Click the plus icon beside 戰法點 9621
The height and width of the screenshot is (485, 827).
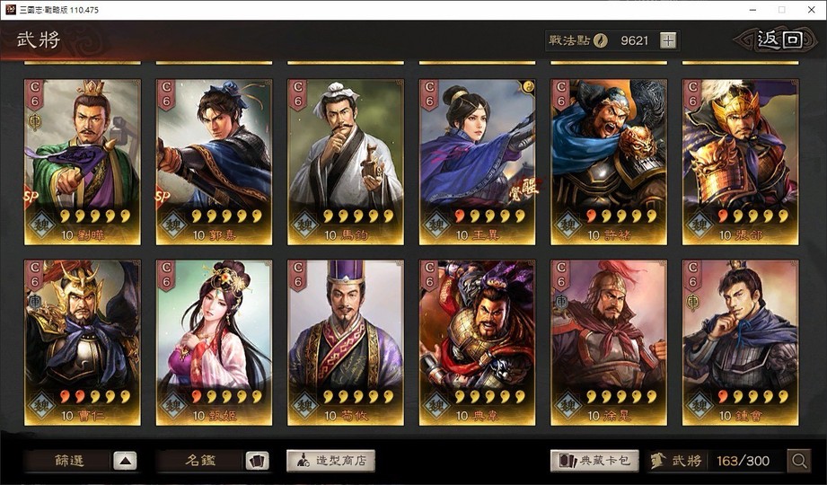tap(668, 40)
